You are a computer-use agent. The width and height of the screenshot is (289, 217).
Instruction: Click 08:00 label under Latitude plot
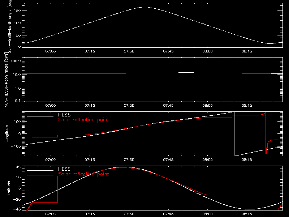[207, 214]
